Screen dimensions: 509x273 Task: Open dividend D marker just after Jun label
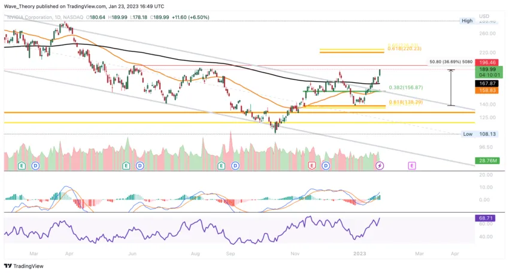pos(140,166)
